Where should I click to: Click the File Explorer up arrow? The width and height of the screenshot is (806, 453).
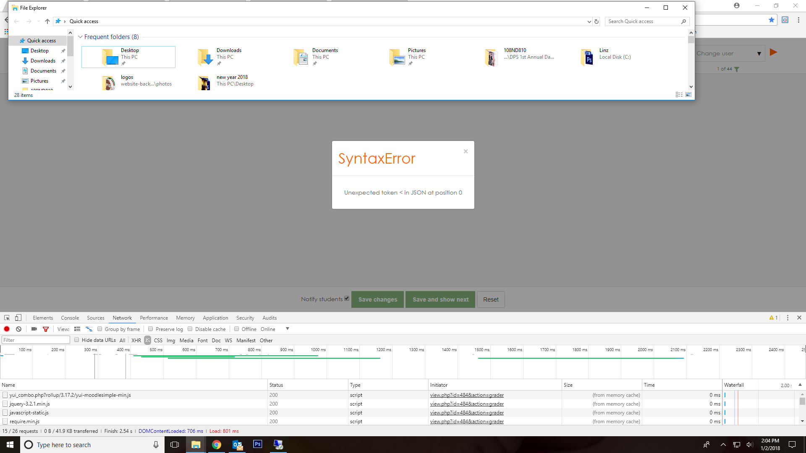point(47,21)
